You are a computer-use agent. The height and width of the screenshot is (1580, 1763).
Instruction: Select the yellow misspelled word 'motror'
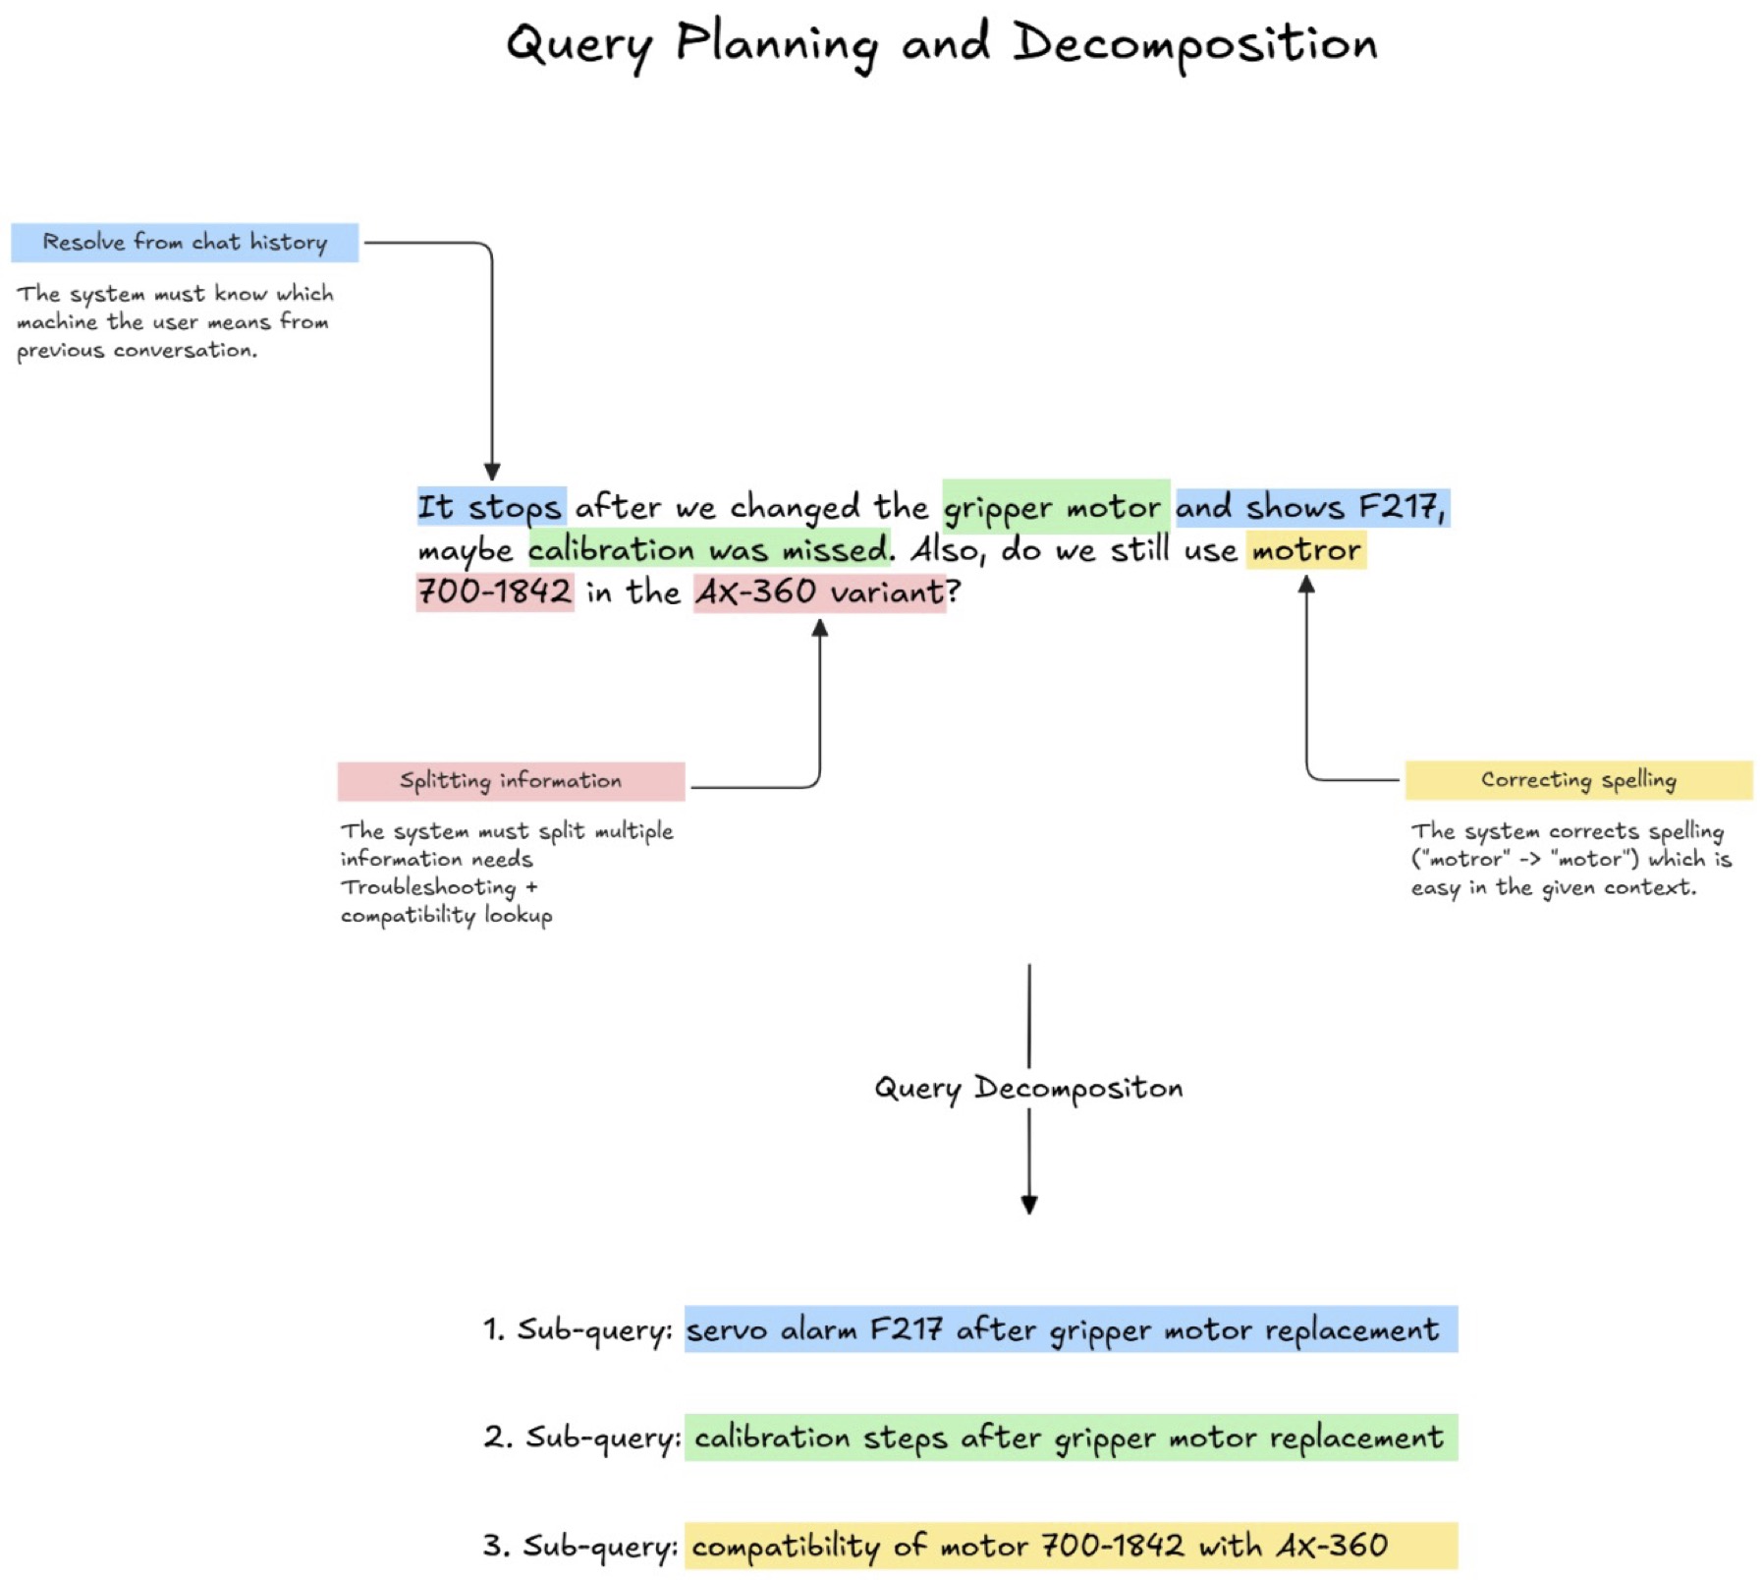1306,549
